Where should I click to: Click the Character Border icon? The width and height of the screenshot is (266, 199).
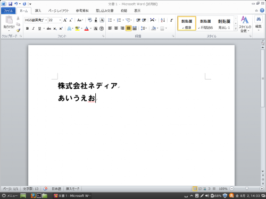click(102, 20)
